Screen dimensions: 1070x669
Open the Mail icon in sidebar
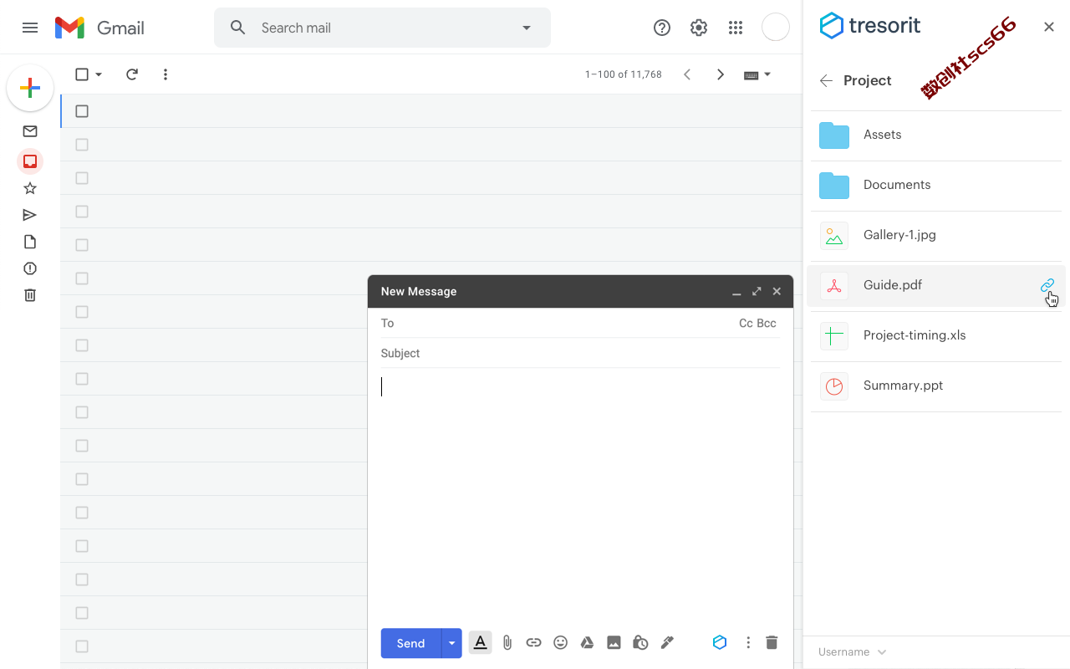click(30, 131)
